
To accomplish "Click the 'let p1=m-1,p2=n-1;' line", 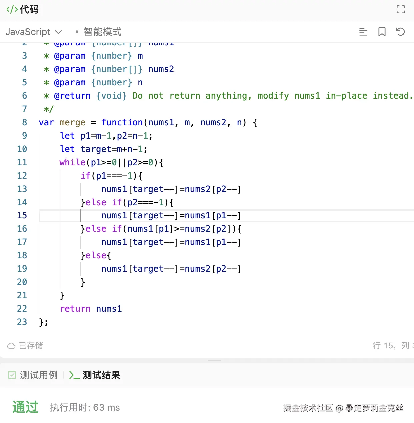I will tap(106, 136).
